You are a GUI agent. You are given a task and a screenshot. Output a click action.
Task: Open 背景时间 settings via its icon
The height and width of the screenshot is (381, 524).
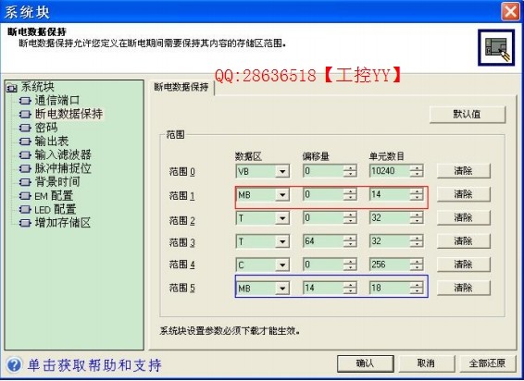[25, 182]
